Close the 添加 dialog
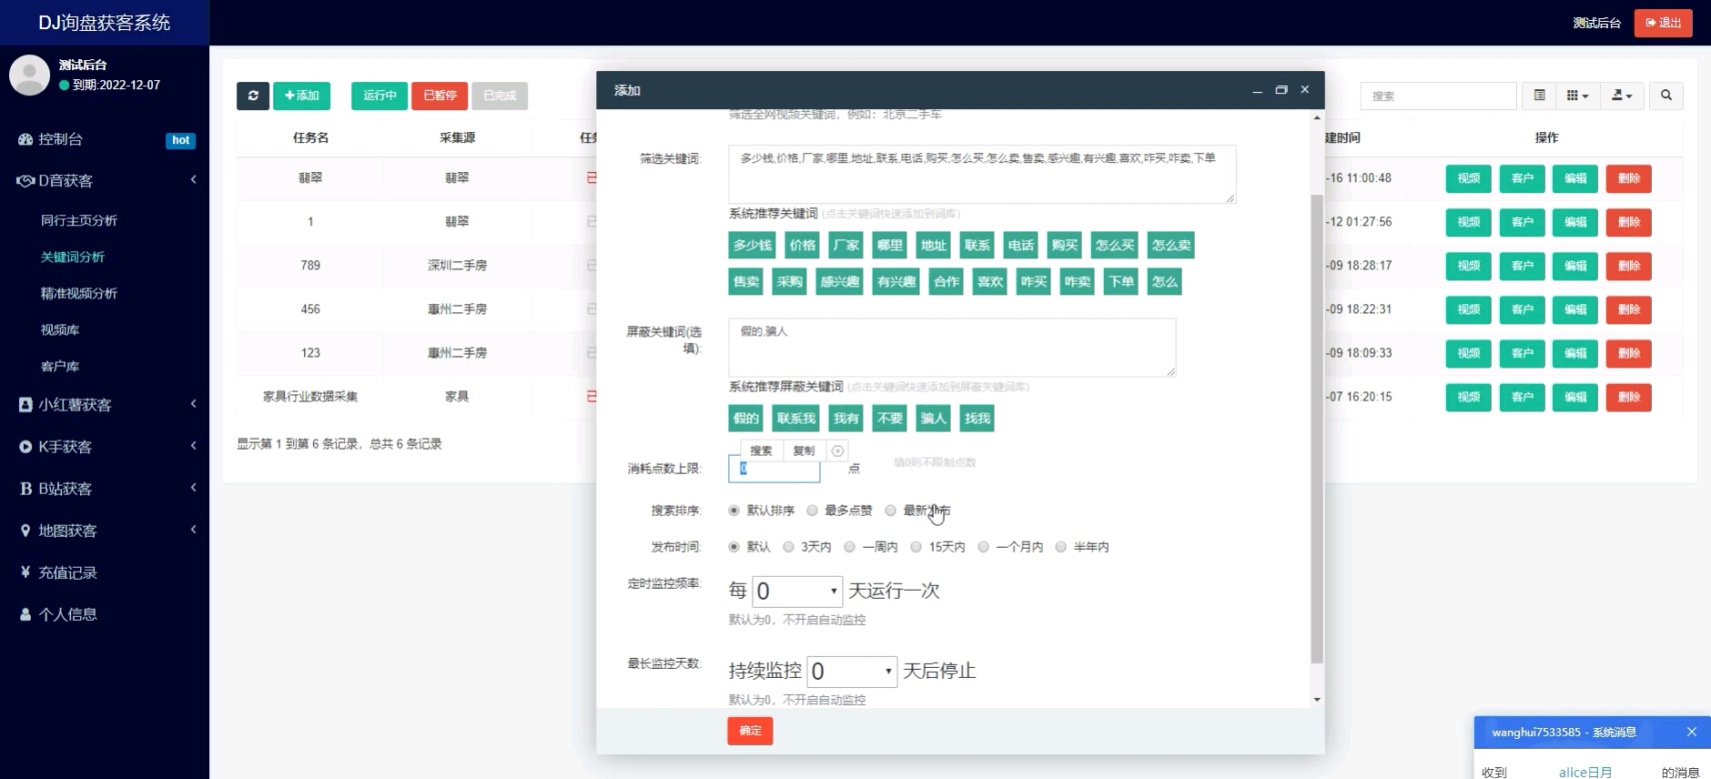Screen dimensions: 1711x779 point(1305,90)
